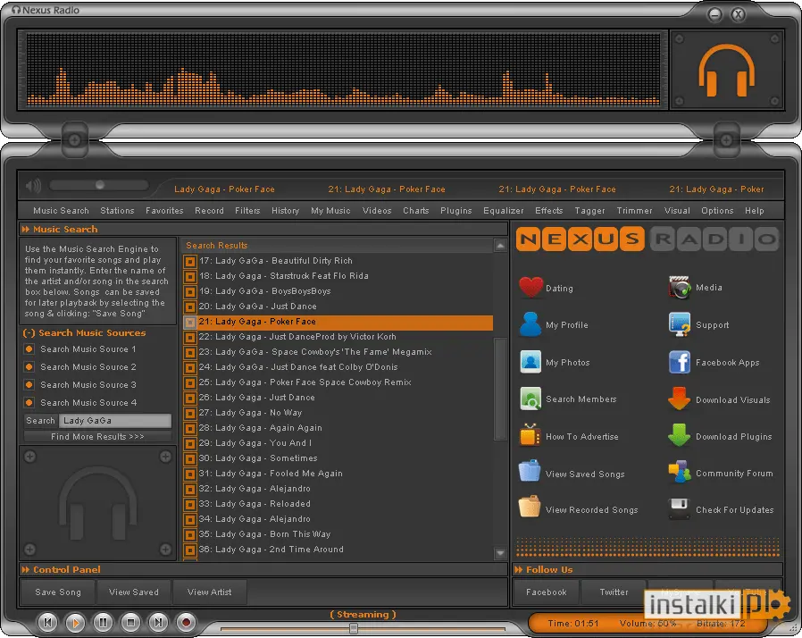The image size is (802, 638).
Task: Open the Options menu
Action: (x=717, y=210)
